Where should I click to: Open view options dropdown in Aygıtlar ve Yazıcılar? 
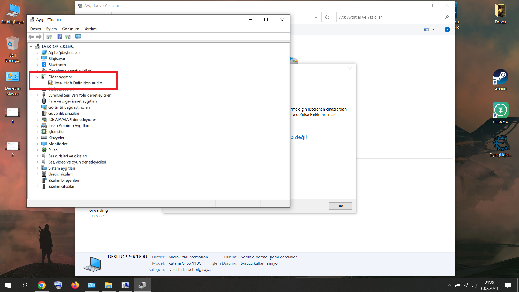(x=433, y=29)
